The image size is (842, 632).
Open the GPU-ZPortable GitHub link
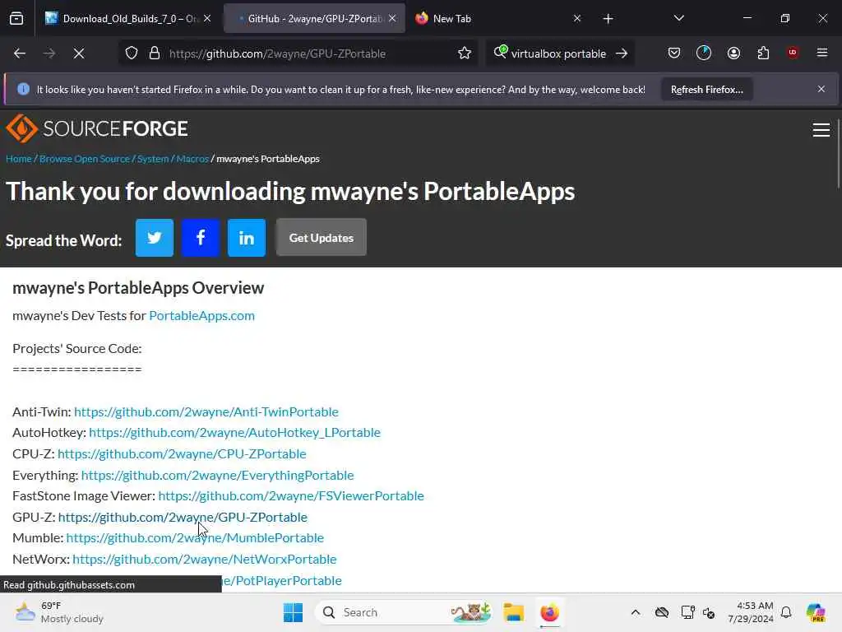[183, 518]
